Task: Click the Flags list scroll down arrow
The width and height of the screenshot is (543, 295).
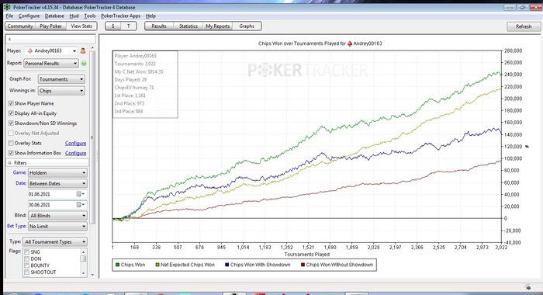Action: coord(83,273)
